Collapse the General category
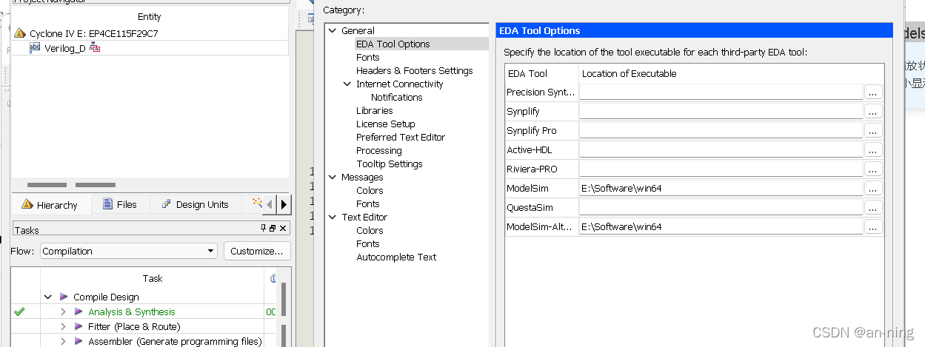This screenshot has width=925, height=347. [332, 30]
